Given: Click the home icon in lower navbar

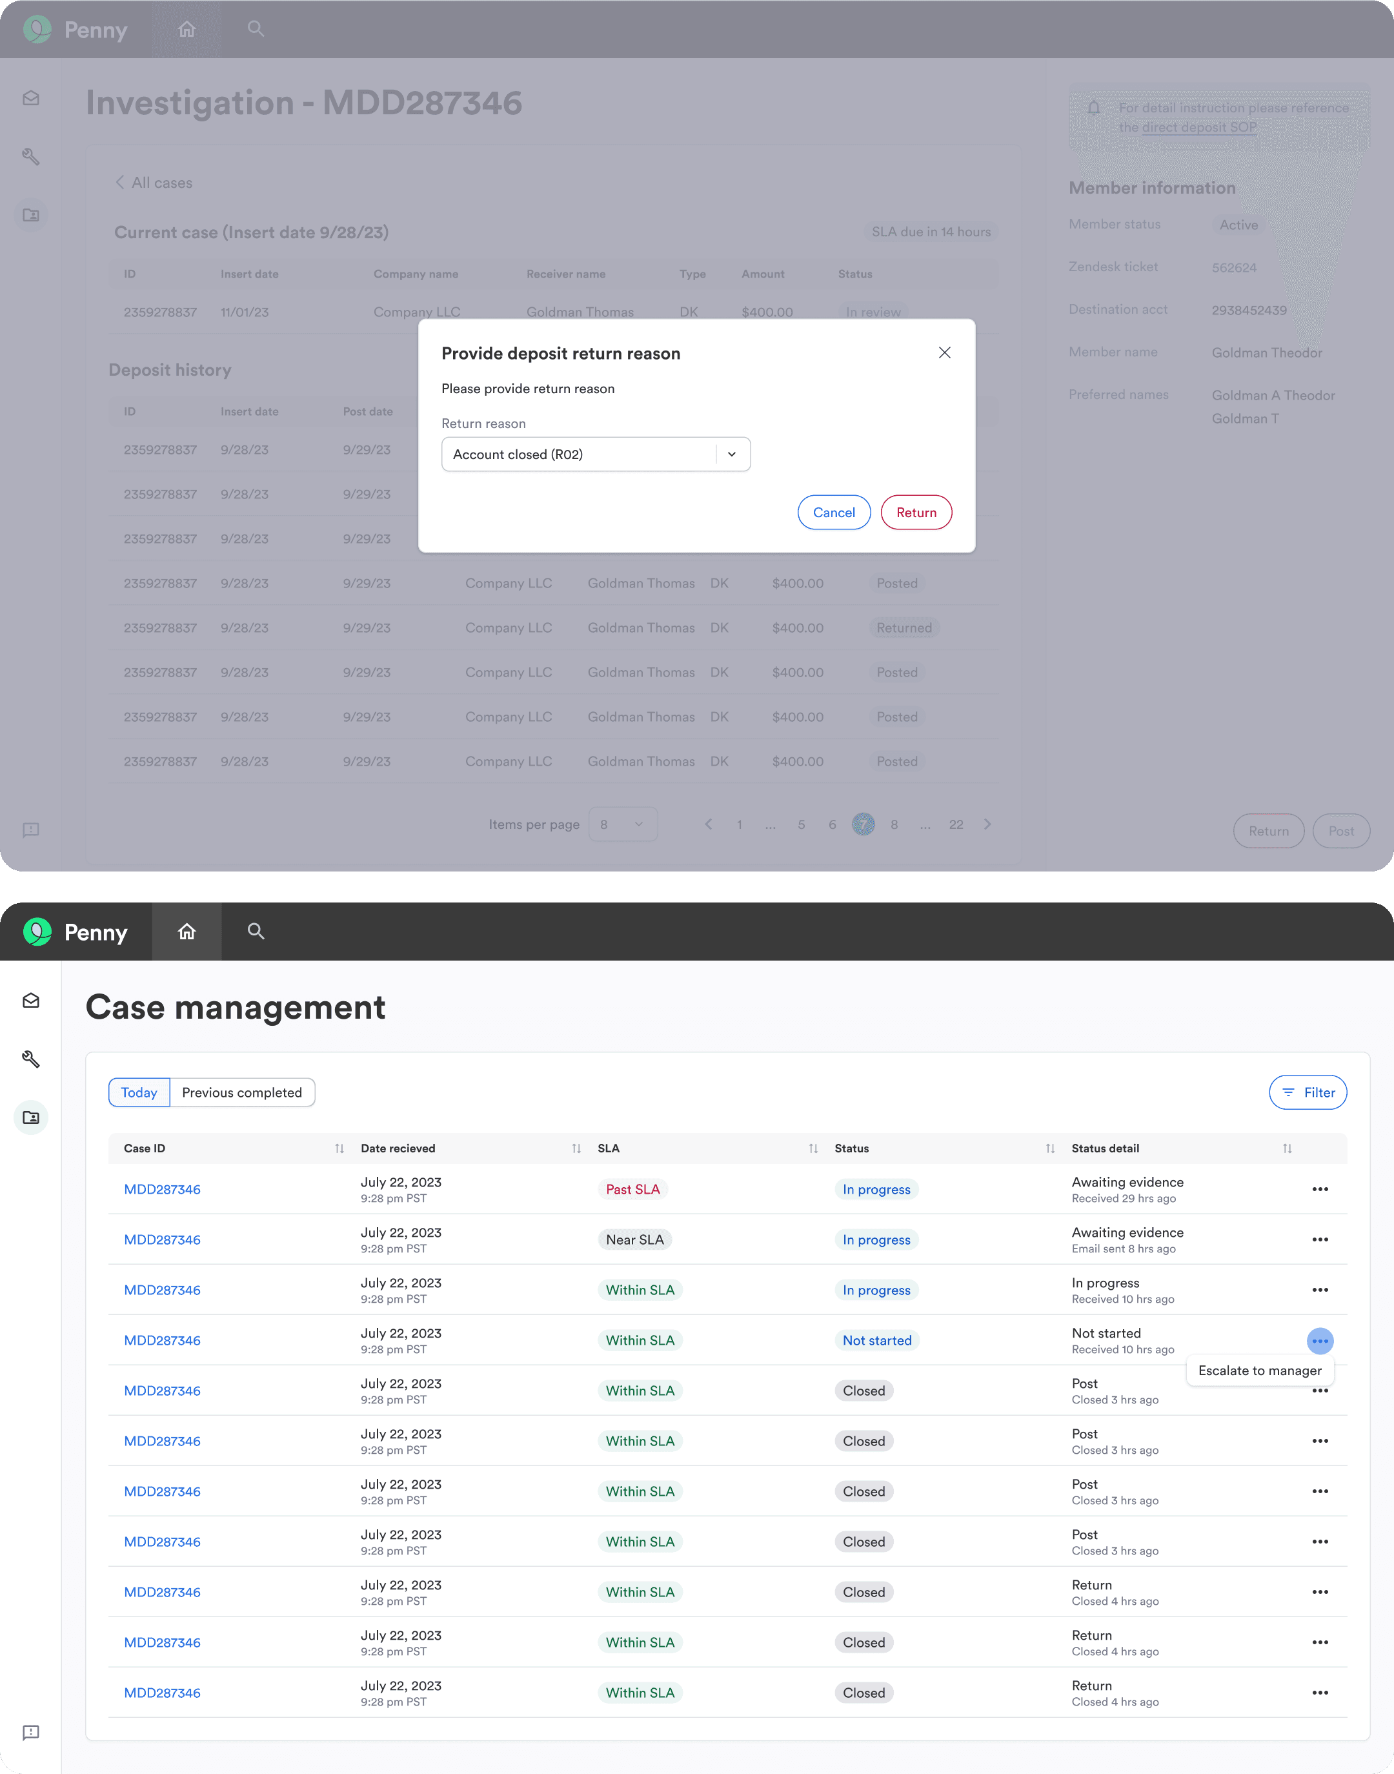Looking at the screenshot, I should (187, 932).
